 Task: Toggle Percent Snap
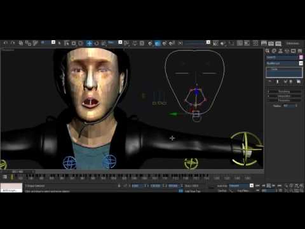(x=165, y=43)
